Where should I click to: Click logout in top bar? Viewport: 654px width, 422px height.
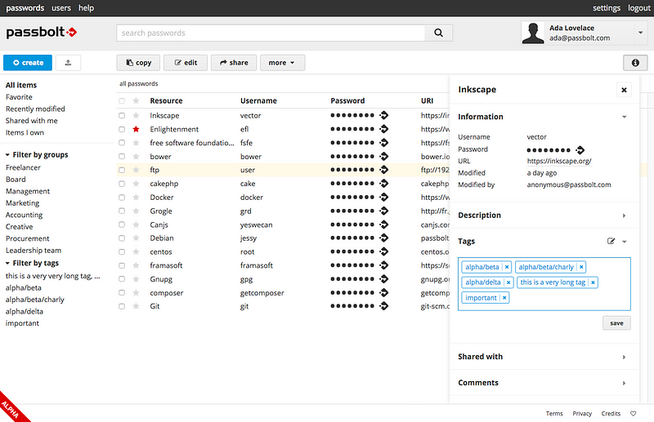(639, 8)
